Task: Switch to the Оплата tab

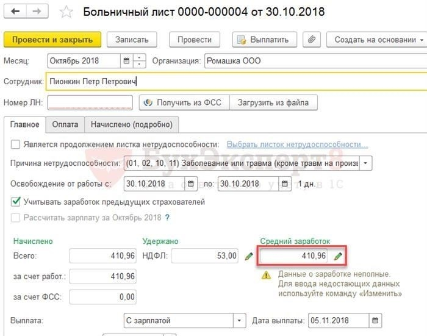Action: pyautogui.click(x=65, y=124)
